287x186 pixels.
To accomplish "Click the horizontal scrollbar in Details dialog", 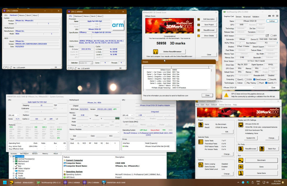I will 176,90.
